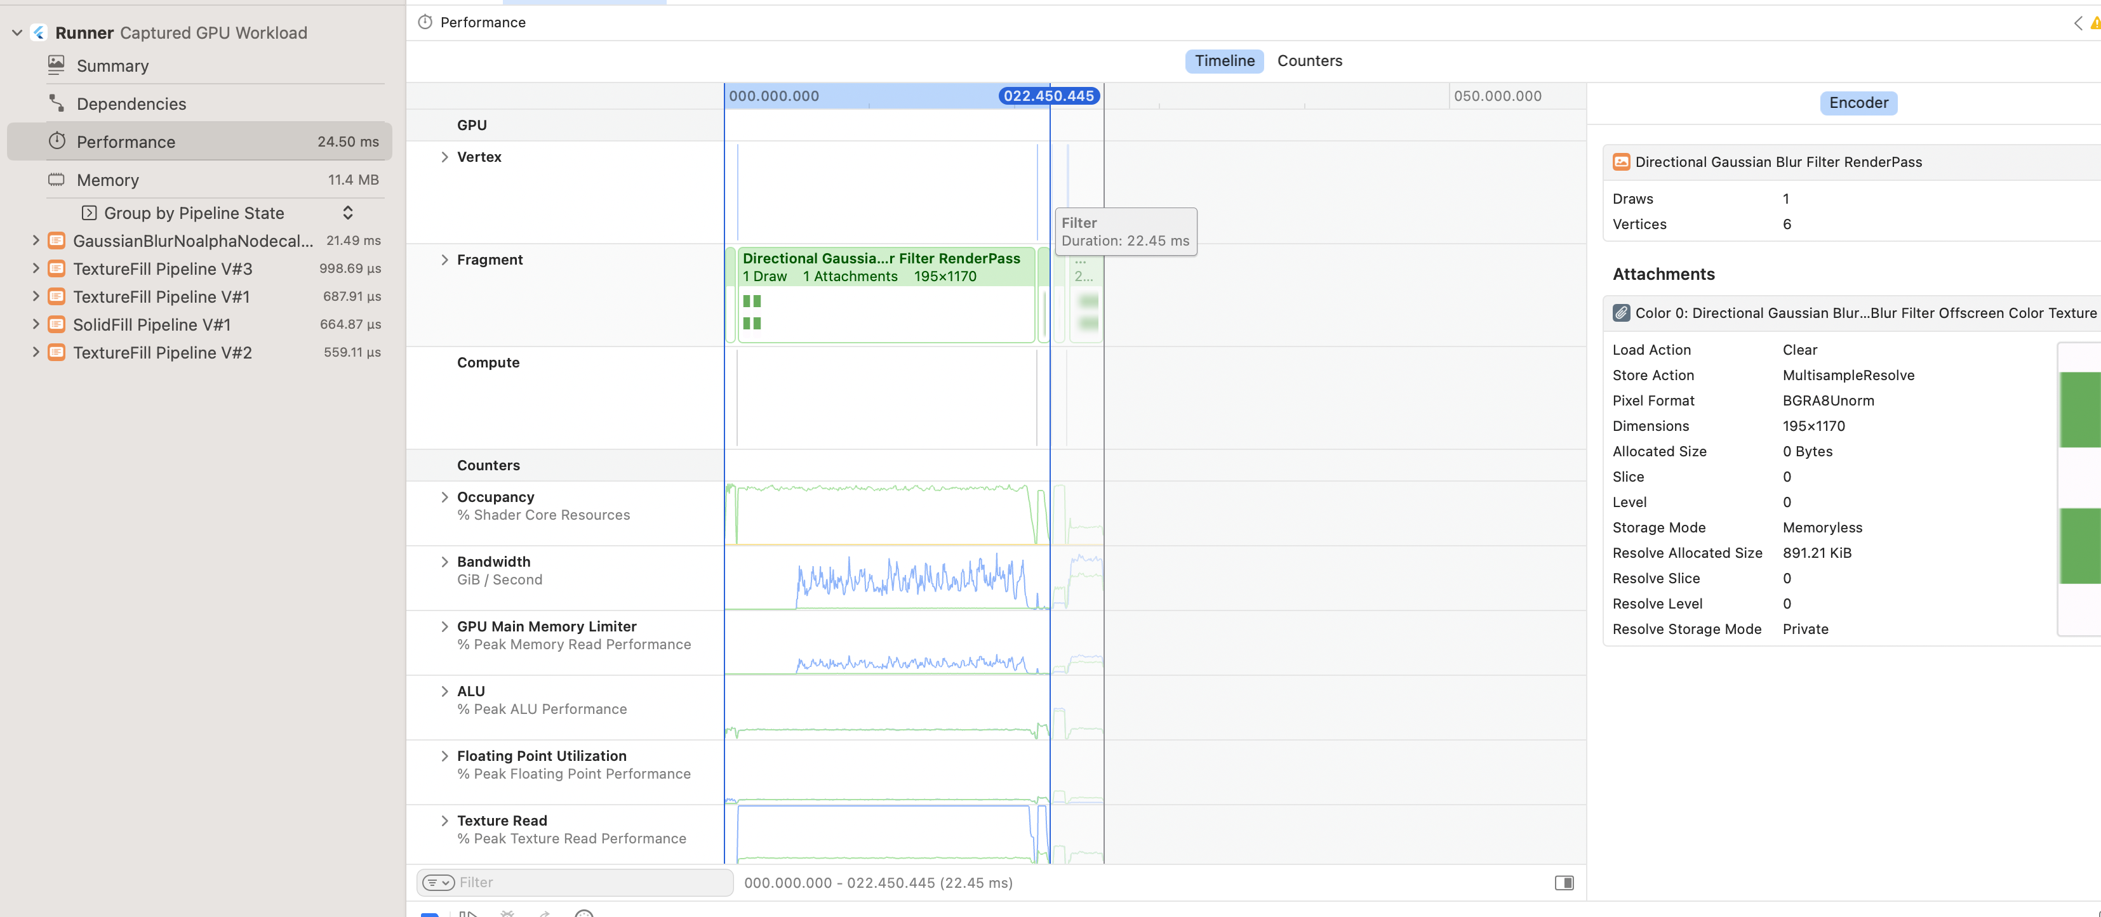Image resolution: width=2101 pixels, height=917 pixels.
Task: Switch to the Counters tab
Action: (x=1309, y=60)
